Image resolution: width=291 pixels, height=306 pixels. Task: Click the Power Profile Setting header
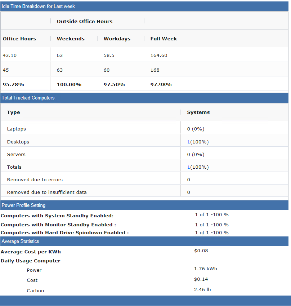[x=144, y=205]
